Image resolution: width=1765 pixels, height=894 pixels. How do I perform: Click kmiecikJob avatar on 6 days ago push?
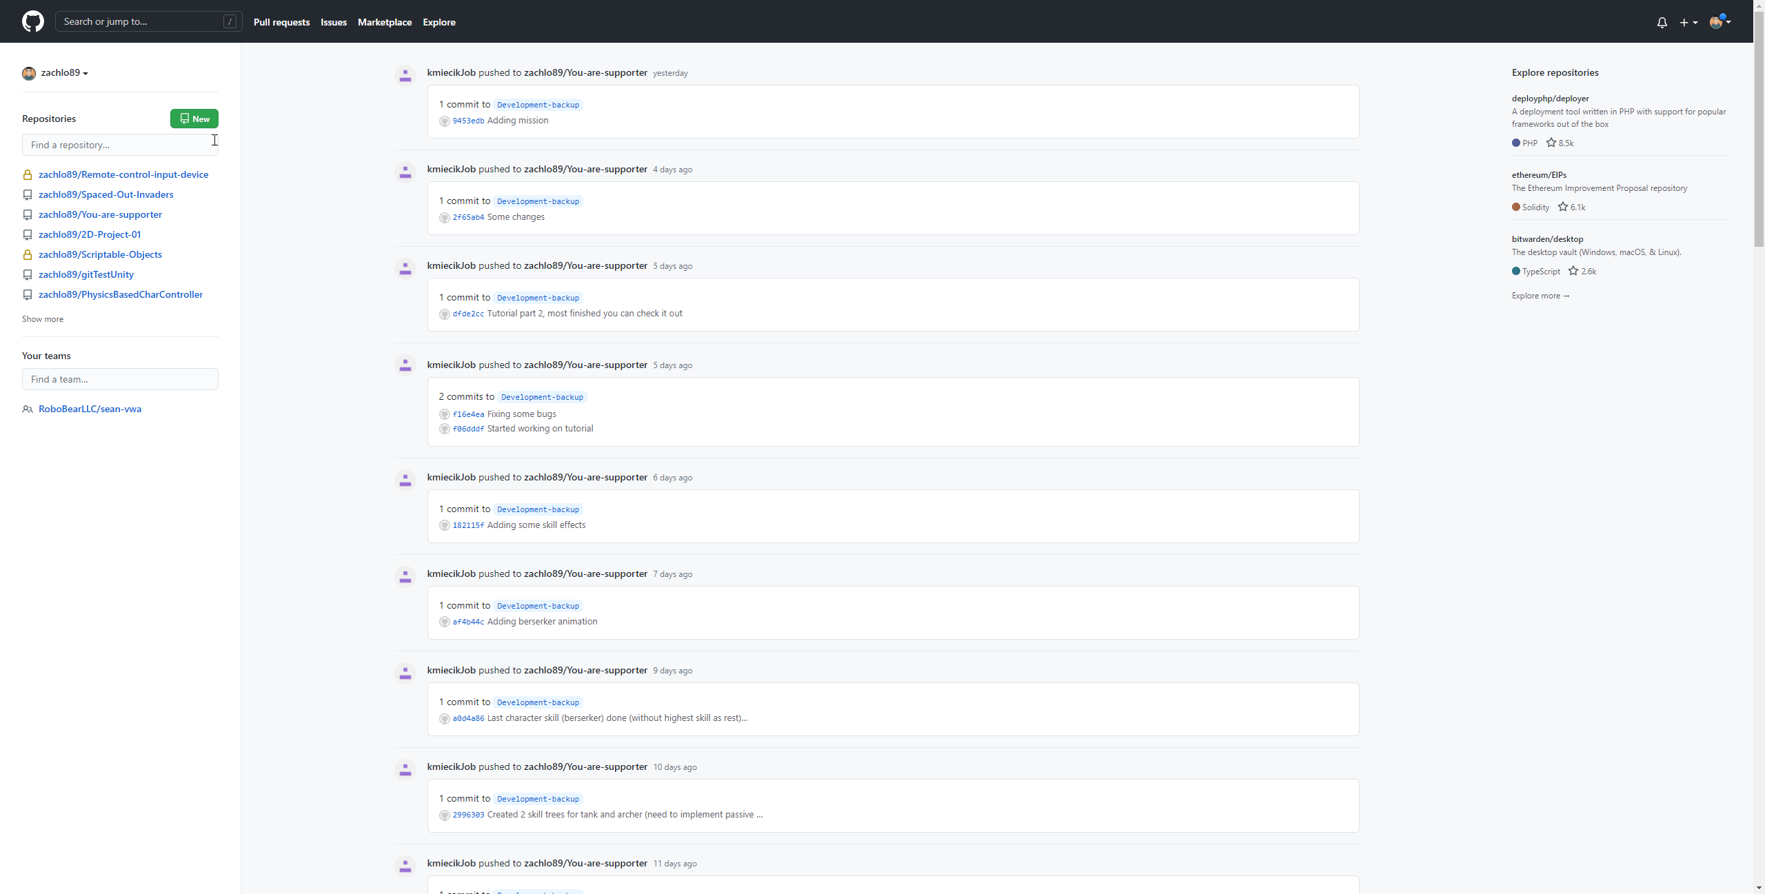[x=405, y=480]
